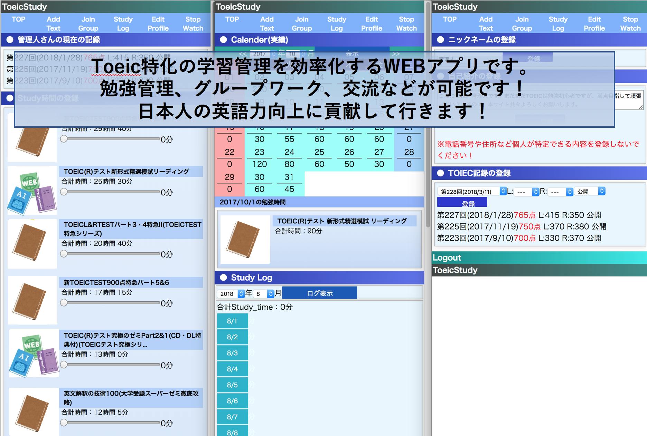Select Study Log in the middle panel navigation
Screen dimensions: 647x436
click(x=337, y=24)
